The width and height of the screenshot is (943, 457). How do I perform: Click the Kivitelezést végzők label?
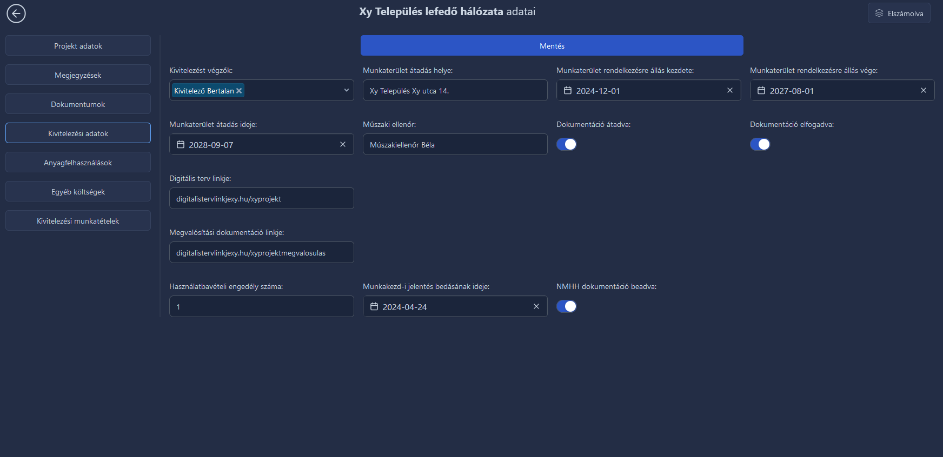click(201, 70)
